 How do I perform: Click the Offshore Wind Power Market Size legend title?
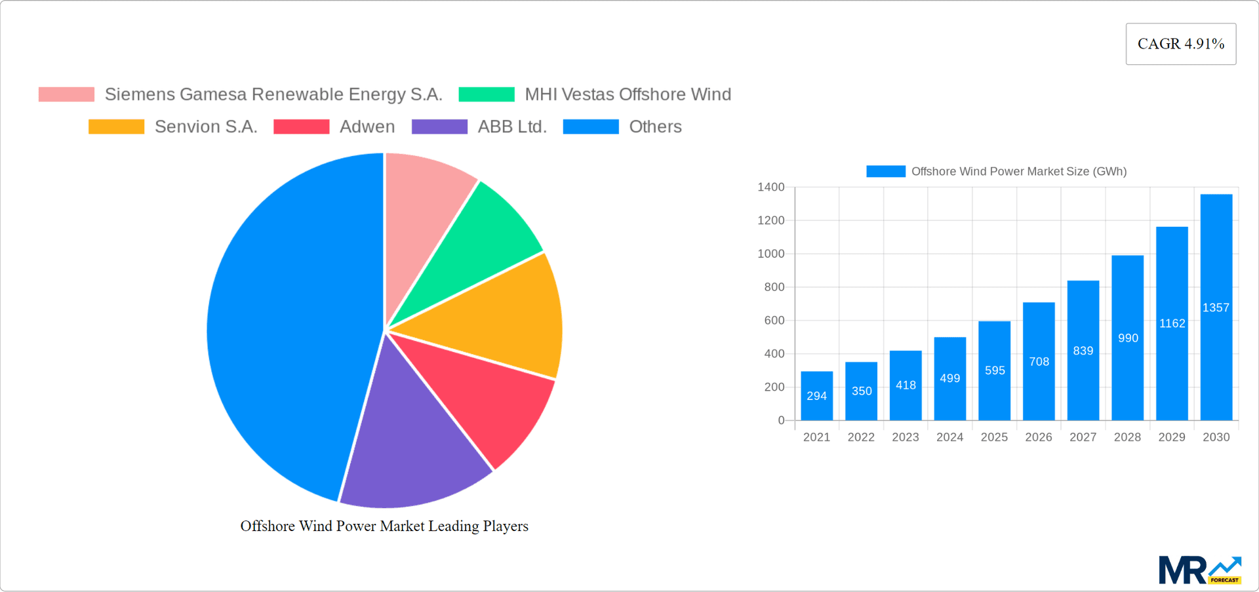1019,171
